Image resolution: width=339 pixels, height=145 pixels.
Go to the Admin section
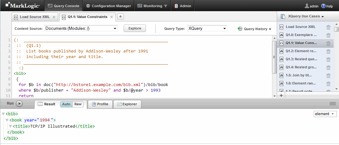[x=183, y=6]
